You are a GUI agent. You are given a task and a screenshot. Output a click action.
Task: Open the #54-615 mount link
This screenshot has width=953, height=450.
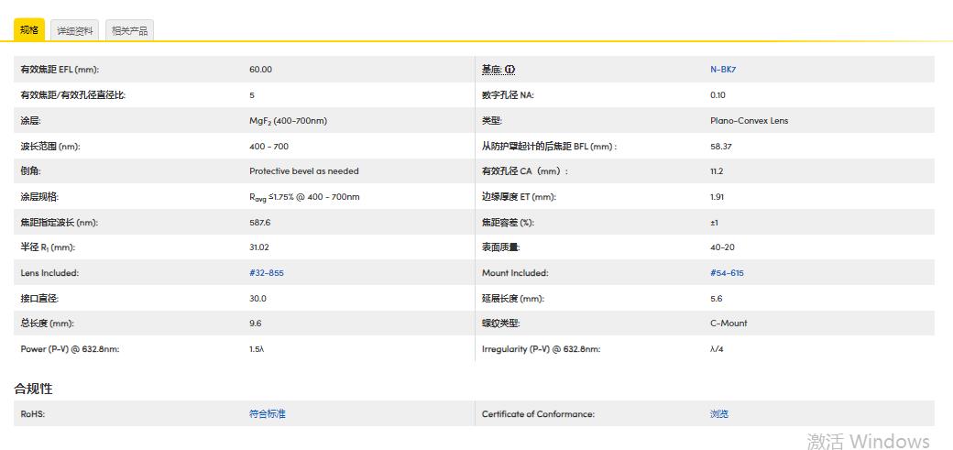click(727, 273)
